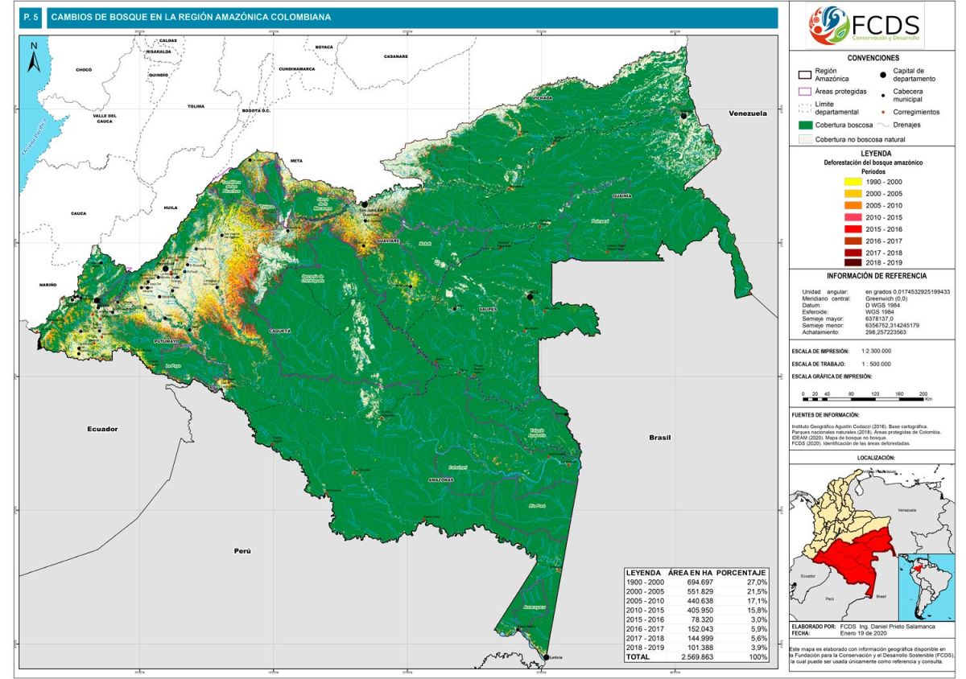
Task: Click the Brasil country label on map
Action: point(660,437)
